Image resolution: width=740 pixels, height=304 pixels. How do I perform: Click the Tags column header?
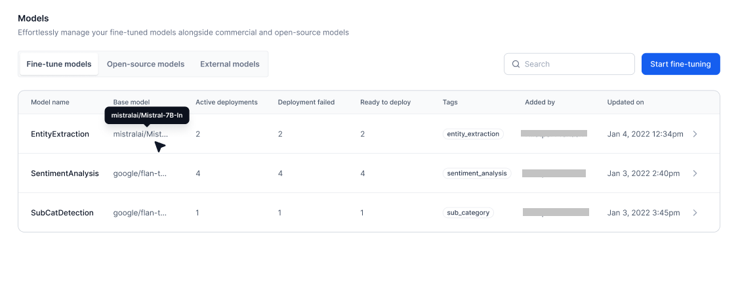coord(450,102)
